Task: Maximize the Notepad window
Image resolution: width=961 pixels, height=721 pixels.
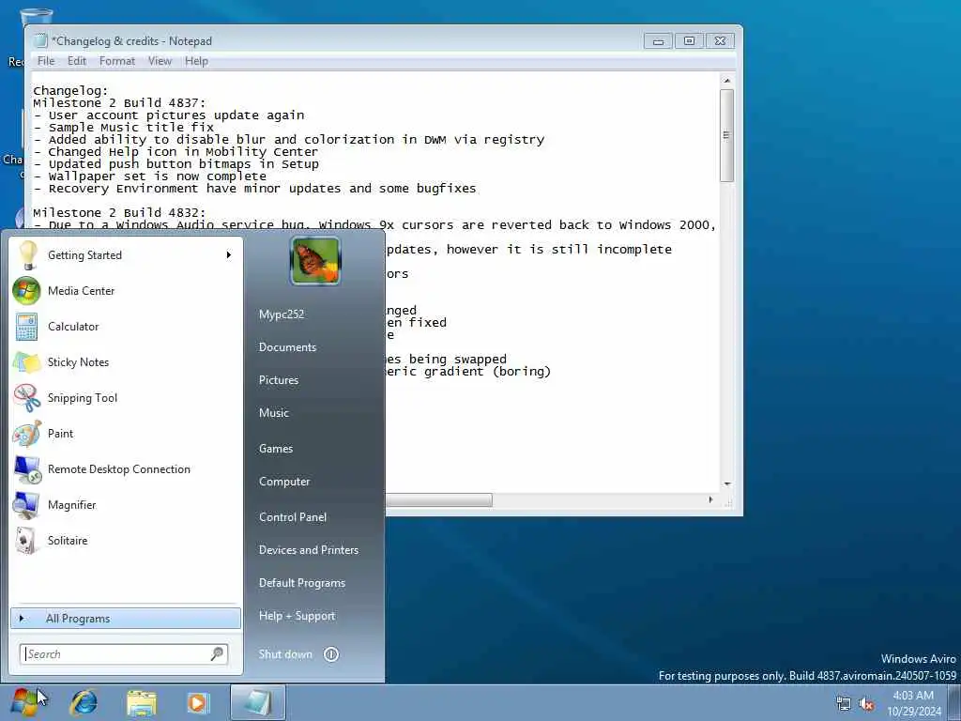Action: click(x=689, y=41)
